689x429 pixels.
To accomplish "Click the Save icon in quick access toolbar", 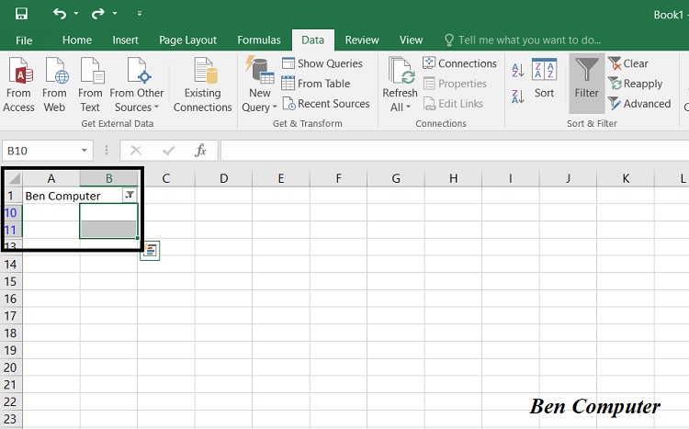I will (x=21, y=14).
